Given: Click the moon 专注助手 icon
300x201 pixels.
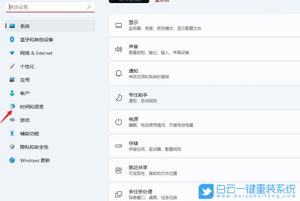Looking at the screenshot, I should pos(119,97).
